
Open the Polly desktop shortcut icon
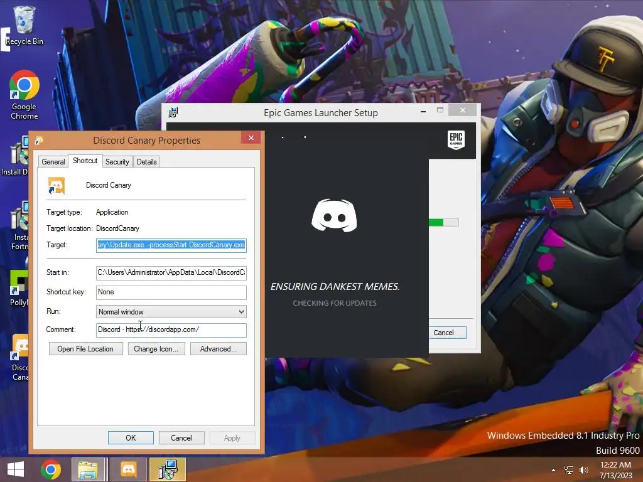click(19, 288)
